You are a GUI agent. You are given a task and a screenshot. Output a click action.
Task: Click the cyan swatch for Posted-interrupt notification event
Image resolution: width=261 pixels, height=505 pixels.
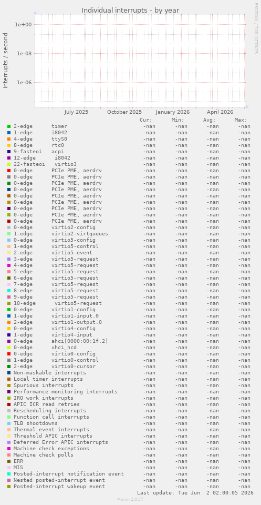(x=9, y=474)
